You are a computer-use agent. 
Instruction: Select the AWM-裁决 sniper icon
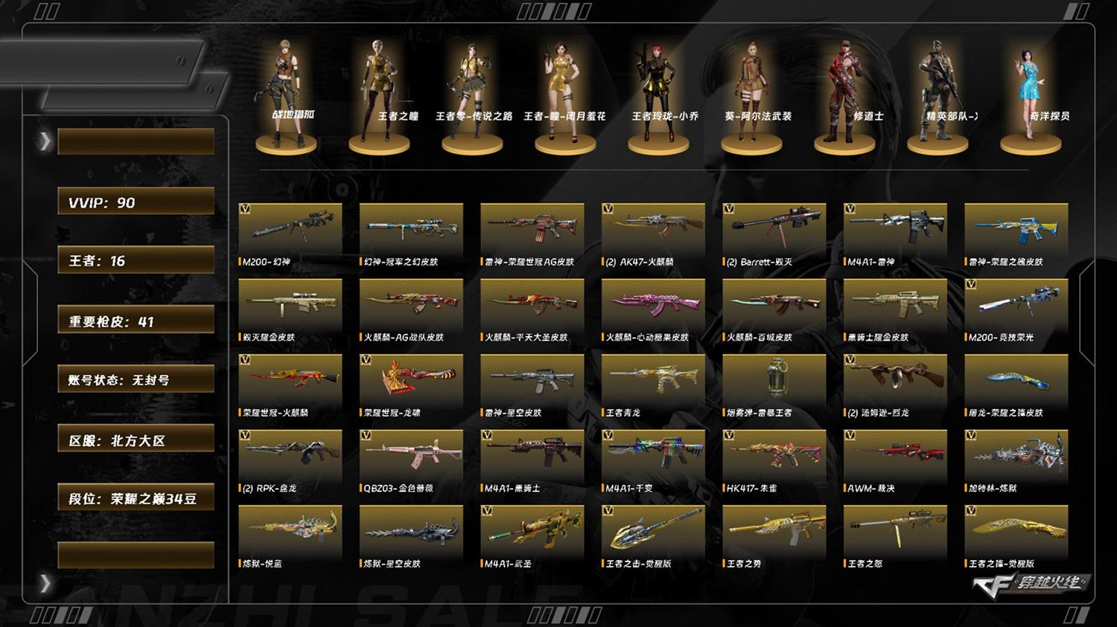coord(895,455)
